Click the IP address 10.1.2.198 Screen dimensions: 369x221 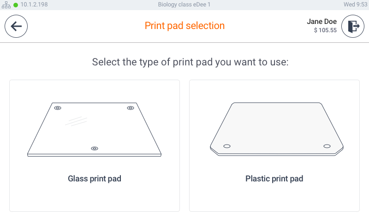34,5
